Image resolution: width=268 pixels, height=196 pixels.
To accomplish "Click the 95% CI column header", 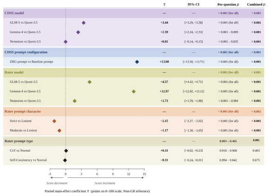I will coord(194,5).
